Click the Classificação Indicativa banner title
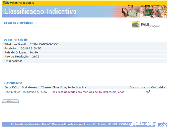The image size is (170, 128). pyautogui.click(x=40, y=11)
